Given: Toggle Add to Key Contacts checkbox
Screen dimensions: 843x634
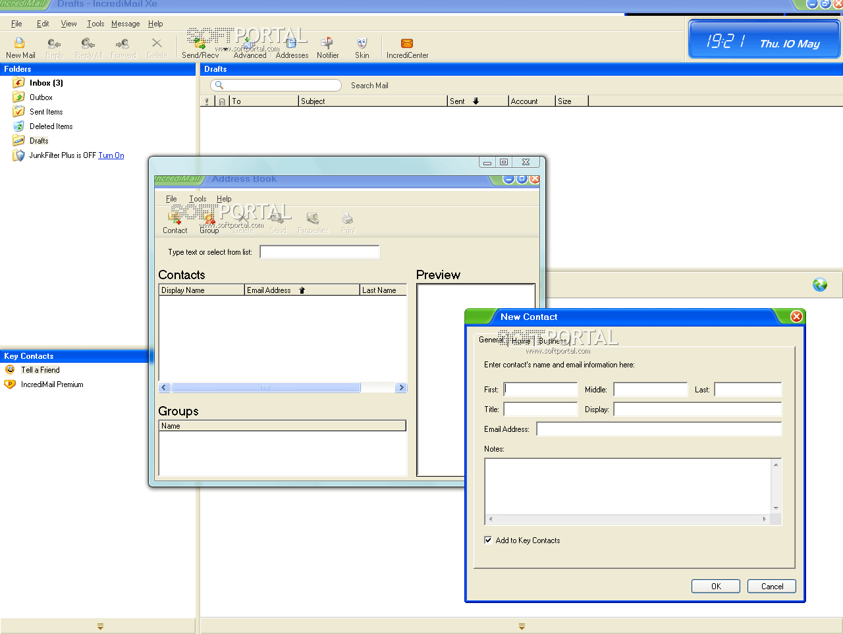Looking at the screenshot, I should click(x=488, y=540).
